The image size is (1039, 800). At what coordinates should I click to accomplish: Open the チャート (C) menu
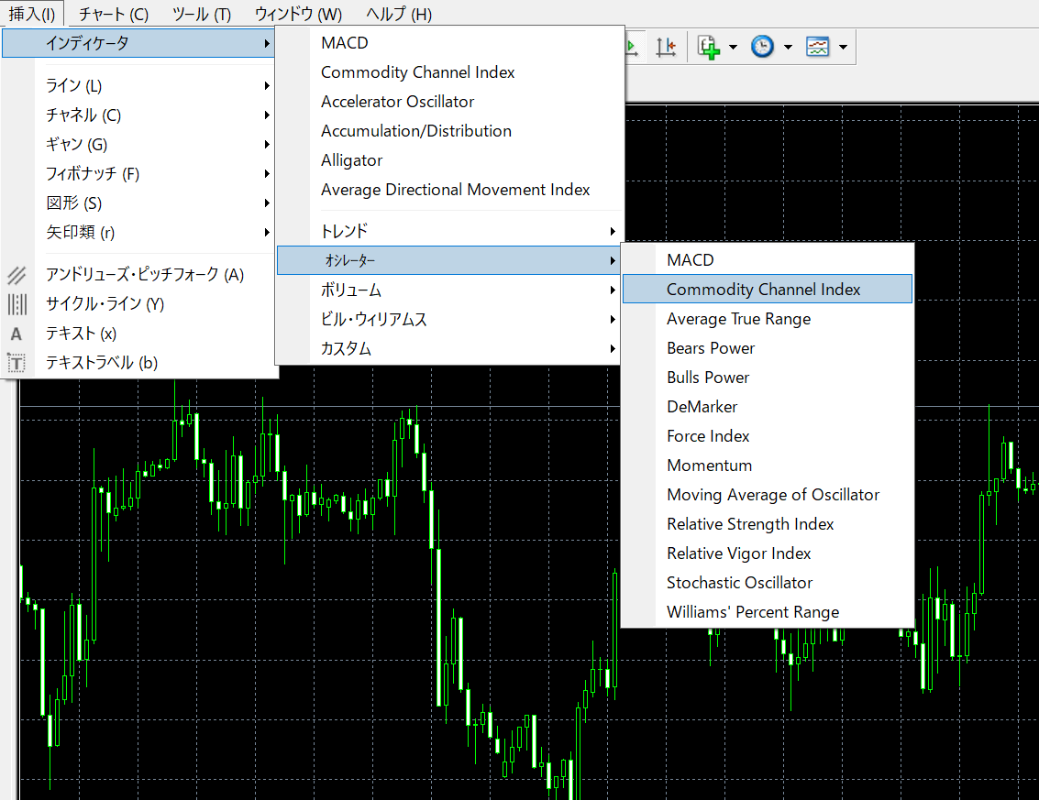coord(114,14)
